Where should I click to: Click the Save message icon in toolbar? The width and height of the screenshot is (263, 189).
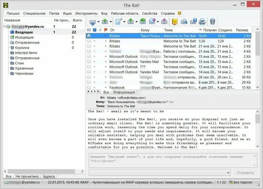(193, 21)
